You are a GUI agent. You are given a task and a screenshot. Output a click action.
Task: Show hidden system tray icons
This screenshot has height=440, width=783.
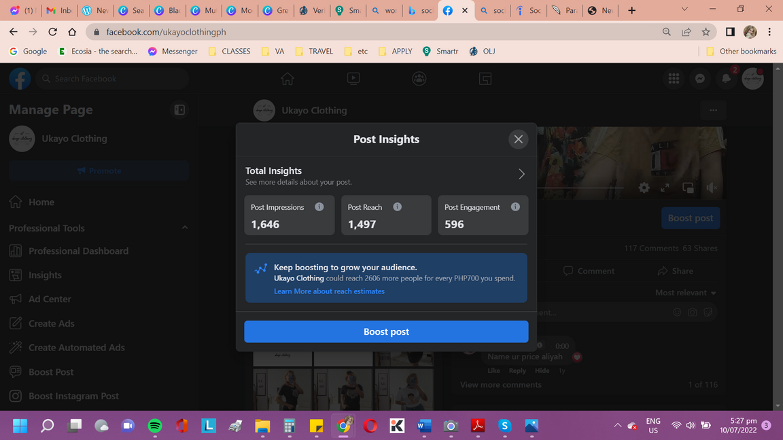618,426
